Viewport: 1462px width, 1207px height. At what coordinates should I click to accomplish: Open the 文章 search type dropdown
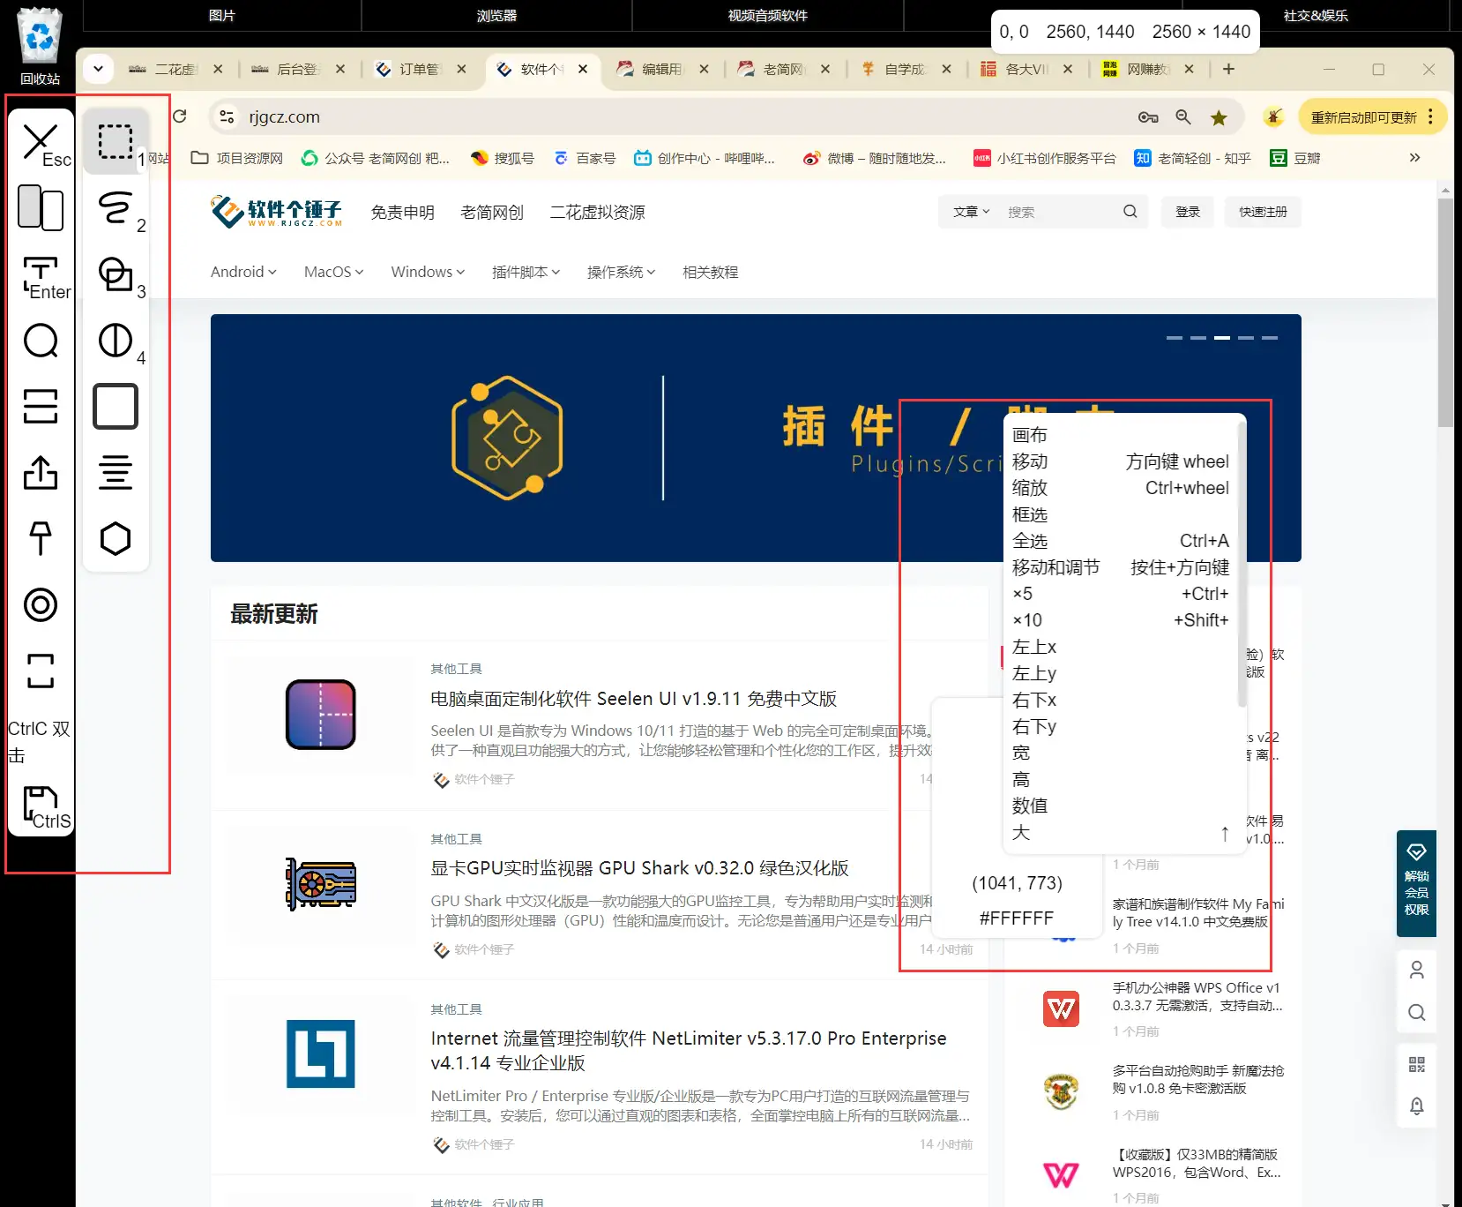pyautogui.click(x=971, y=212)
